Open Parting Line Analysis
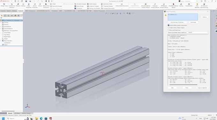The image size is (217, 120). pos(94,8)
